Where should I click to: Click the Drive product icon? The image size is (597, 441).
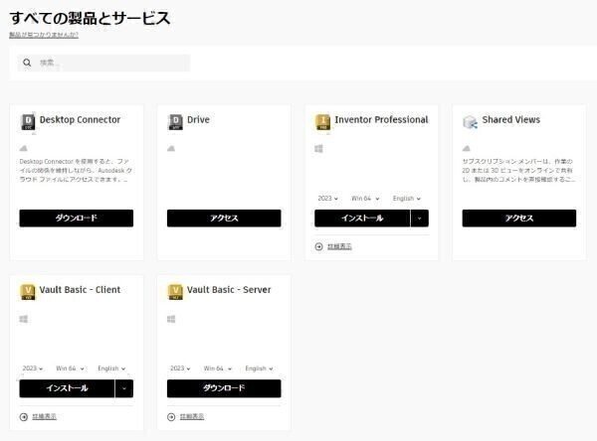coord(175,122)
